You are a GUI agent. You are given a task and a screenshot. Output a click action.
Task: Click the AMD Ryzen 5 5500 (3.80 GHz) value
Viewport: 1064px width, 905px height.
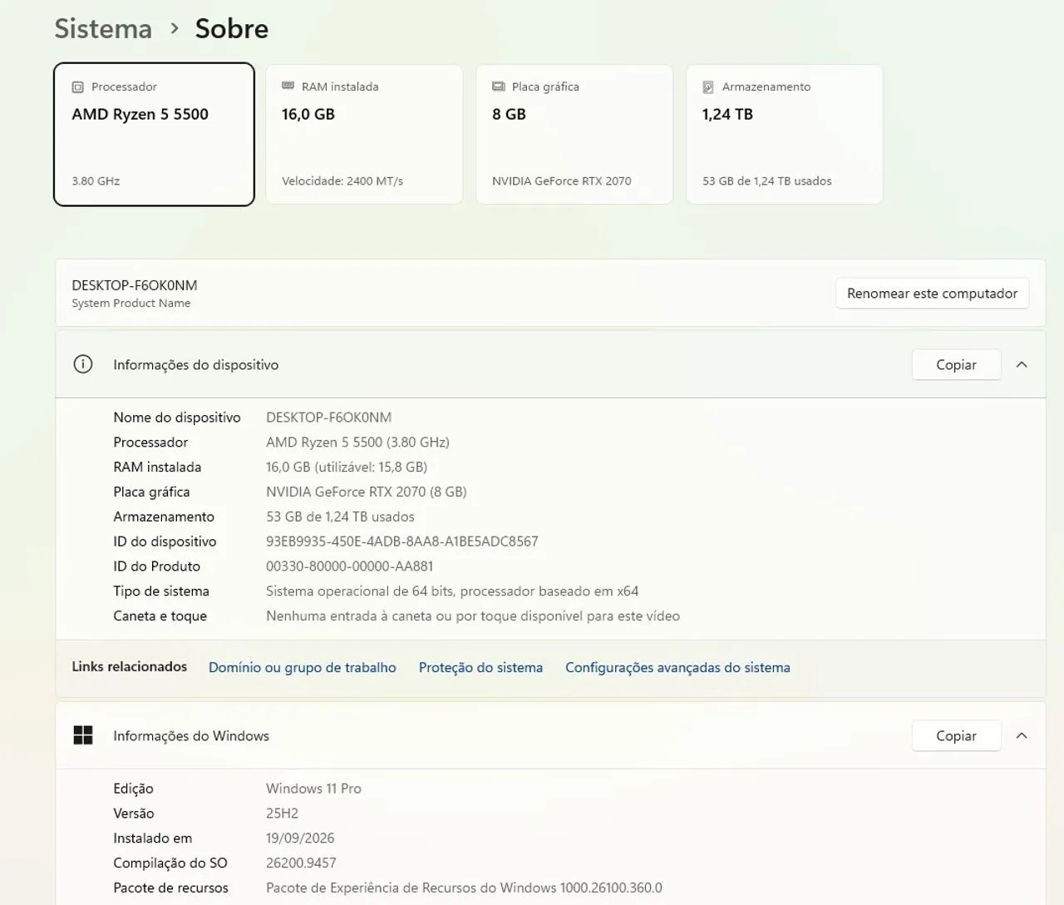[x=357, y=443]
